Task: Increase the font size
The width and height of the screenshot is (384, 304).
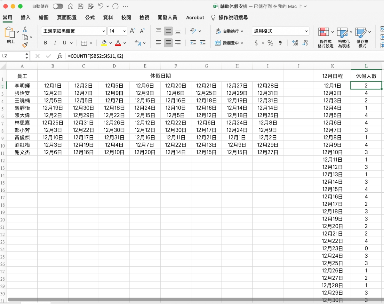Action: pos(132,31)
